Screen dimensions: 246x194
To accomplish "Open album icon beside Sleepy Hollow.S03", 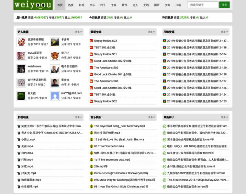I will click(91, 41).
